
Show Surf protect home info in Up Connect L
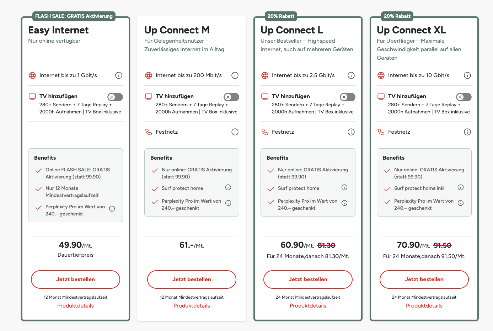(x=344, y=187)
